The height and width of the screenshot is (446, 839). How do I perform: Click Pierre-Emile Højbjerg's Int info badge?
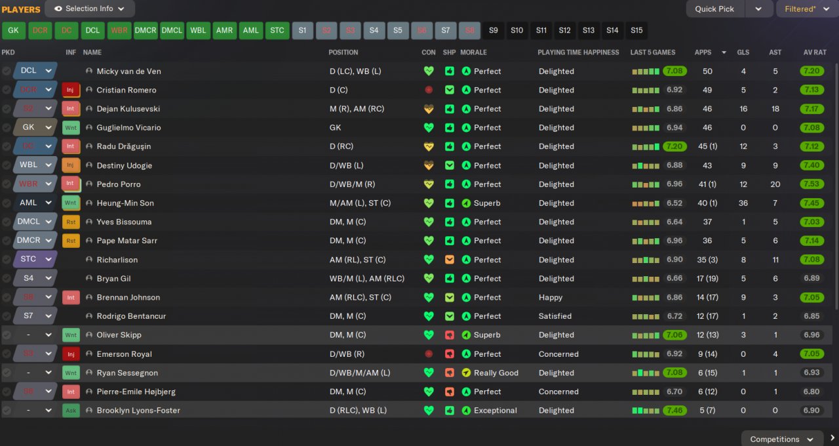click(x=71, y=392)
